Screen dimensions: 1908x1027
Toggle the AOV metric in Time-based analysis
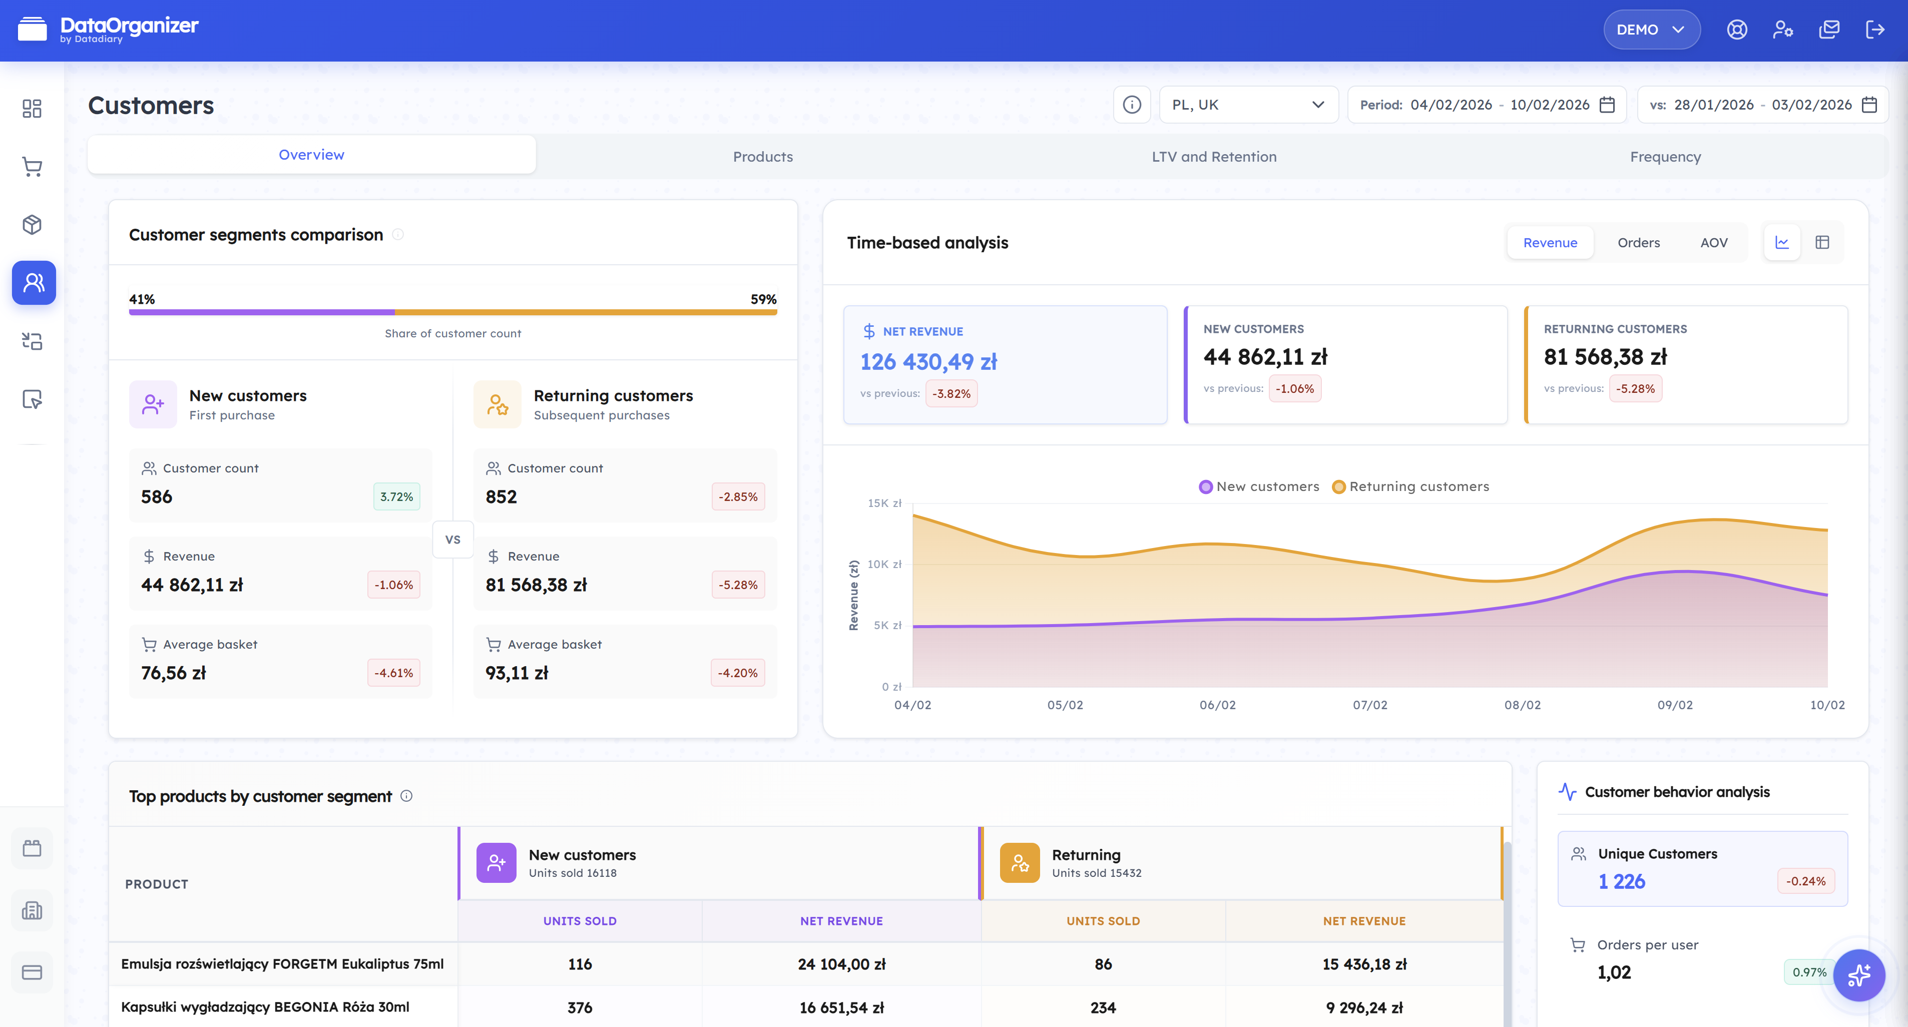[x=1713, y=242]
